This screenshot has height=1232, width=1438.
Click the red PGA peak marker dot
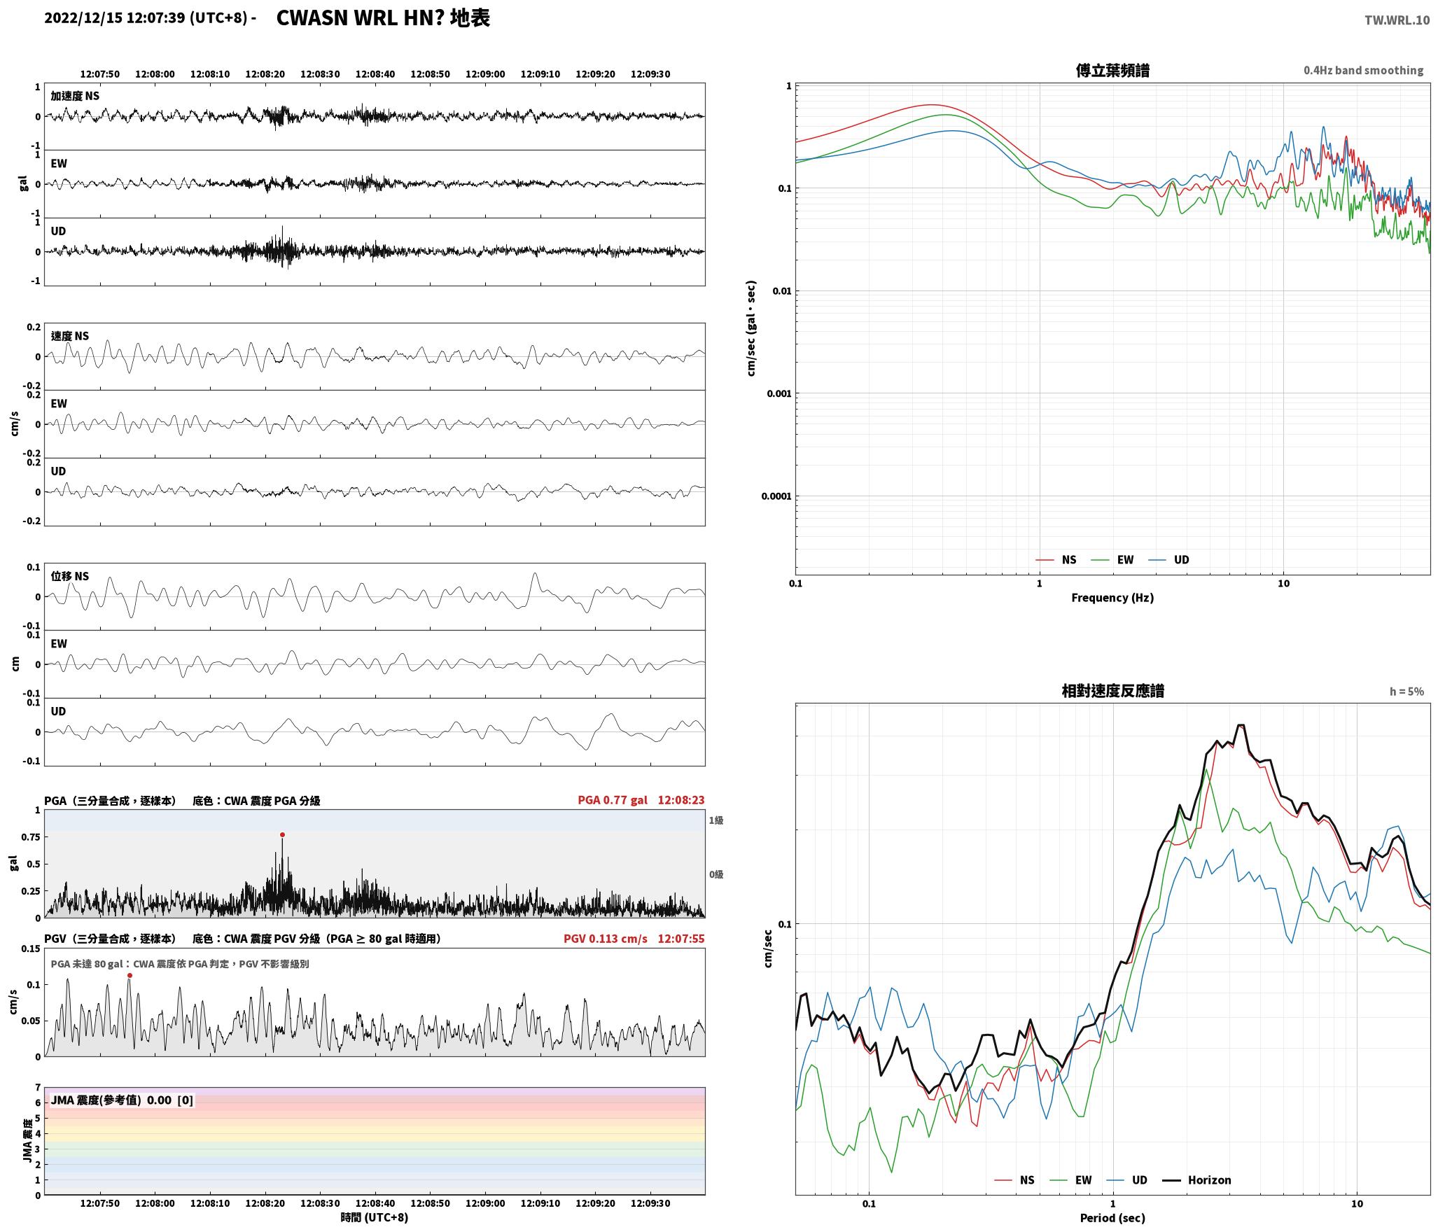pos(282,834)
